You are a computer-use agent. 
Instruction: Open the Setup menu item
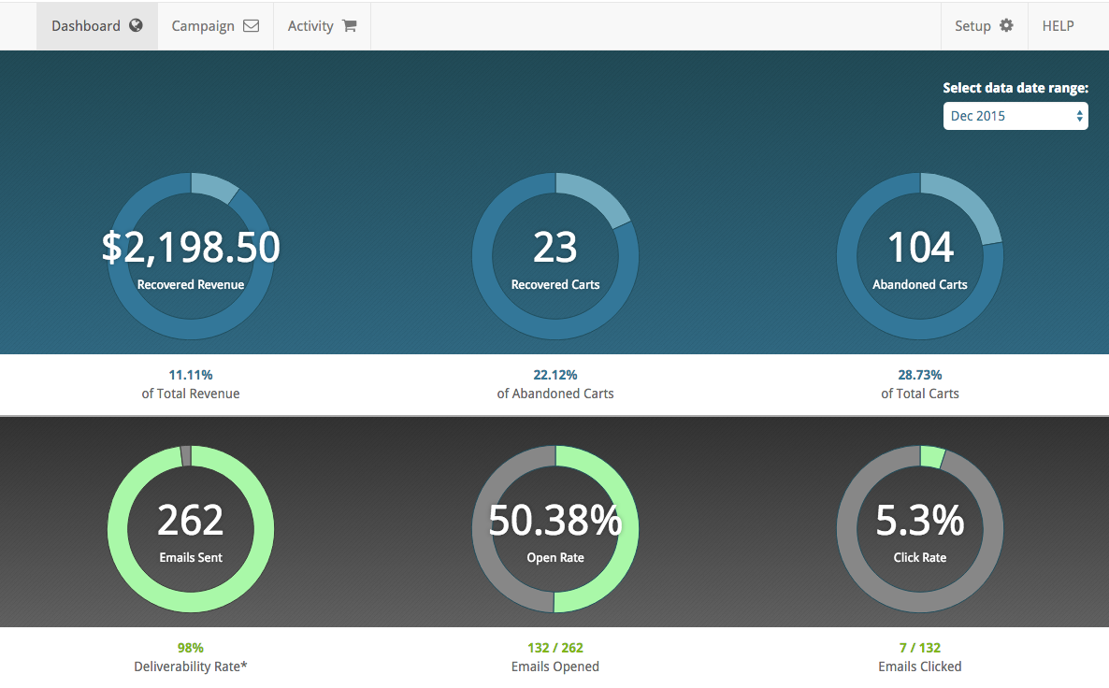pyautogui.click(x=984, y=26)
